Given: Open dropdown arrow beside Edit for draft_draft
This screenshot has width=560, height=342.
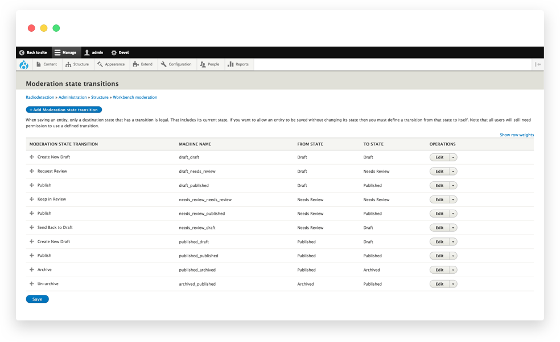Looking at the screenshot, I should (x=453, y=157).
